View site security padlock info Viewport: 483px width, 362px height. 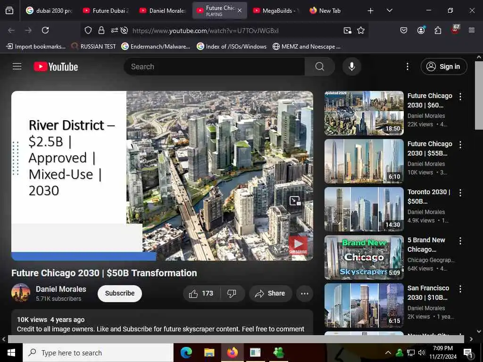point(101,30)
